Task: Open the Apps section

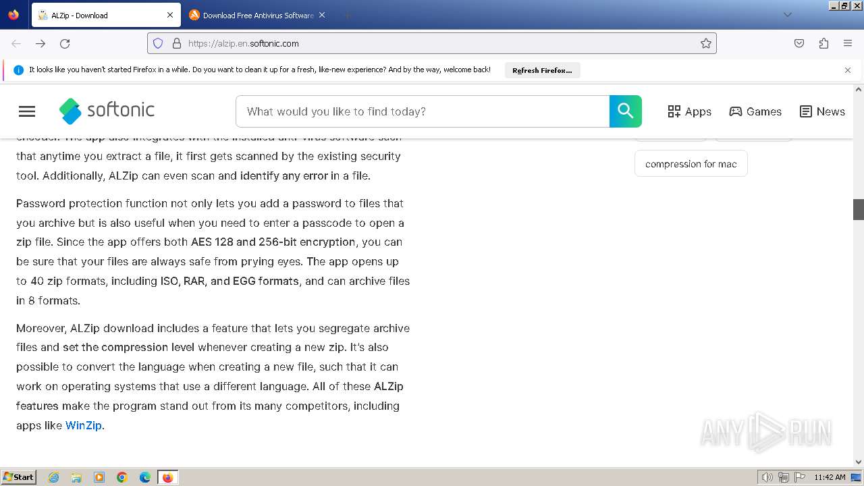Action: pos(689,111)
